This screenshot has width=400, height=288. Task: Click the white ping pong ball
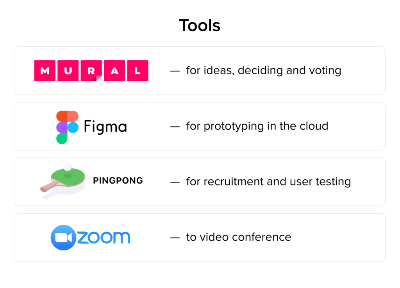[x=68, y=167]
